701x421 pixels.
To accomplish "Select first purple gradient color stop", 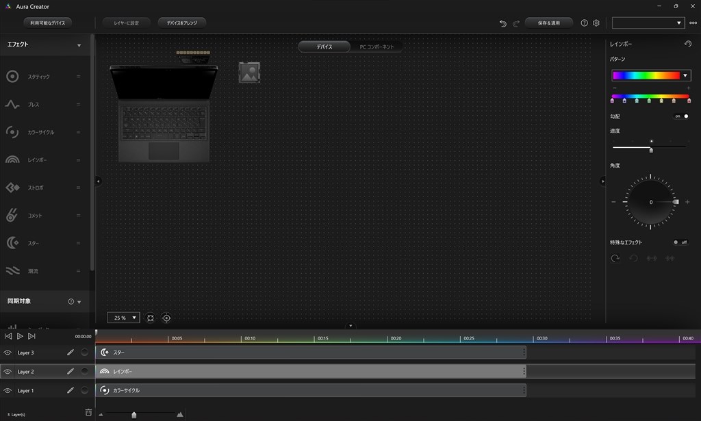I will [x=613, y=101].
